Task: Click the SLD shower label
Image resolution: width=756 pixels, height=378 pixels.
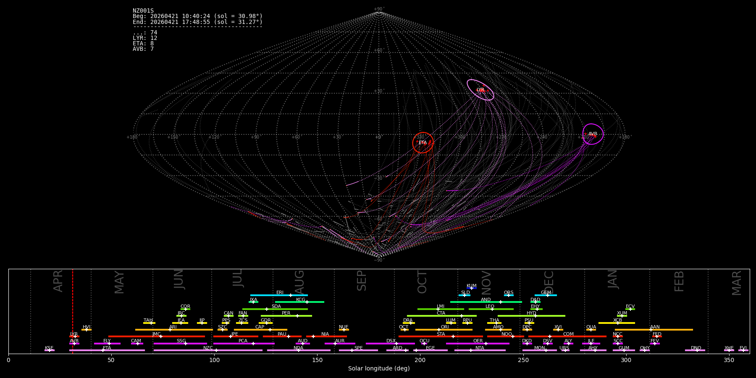Action: 465,293
